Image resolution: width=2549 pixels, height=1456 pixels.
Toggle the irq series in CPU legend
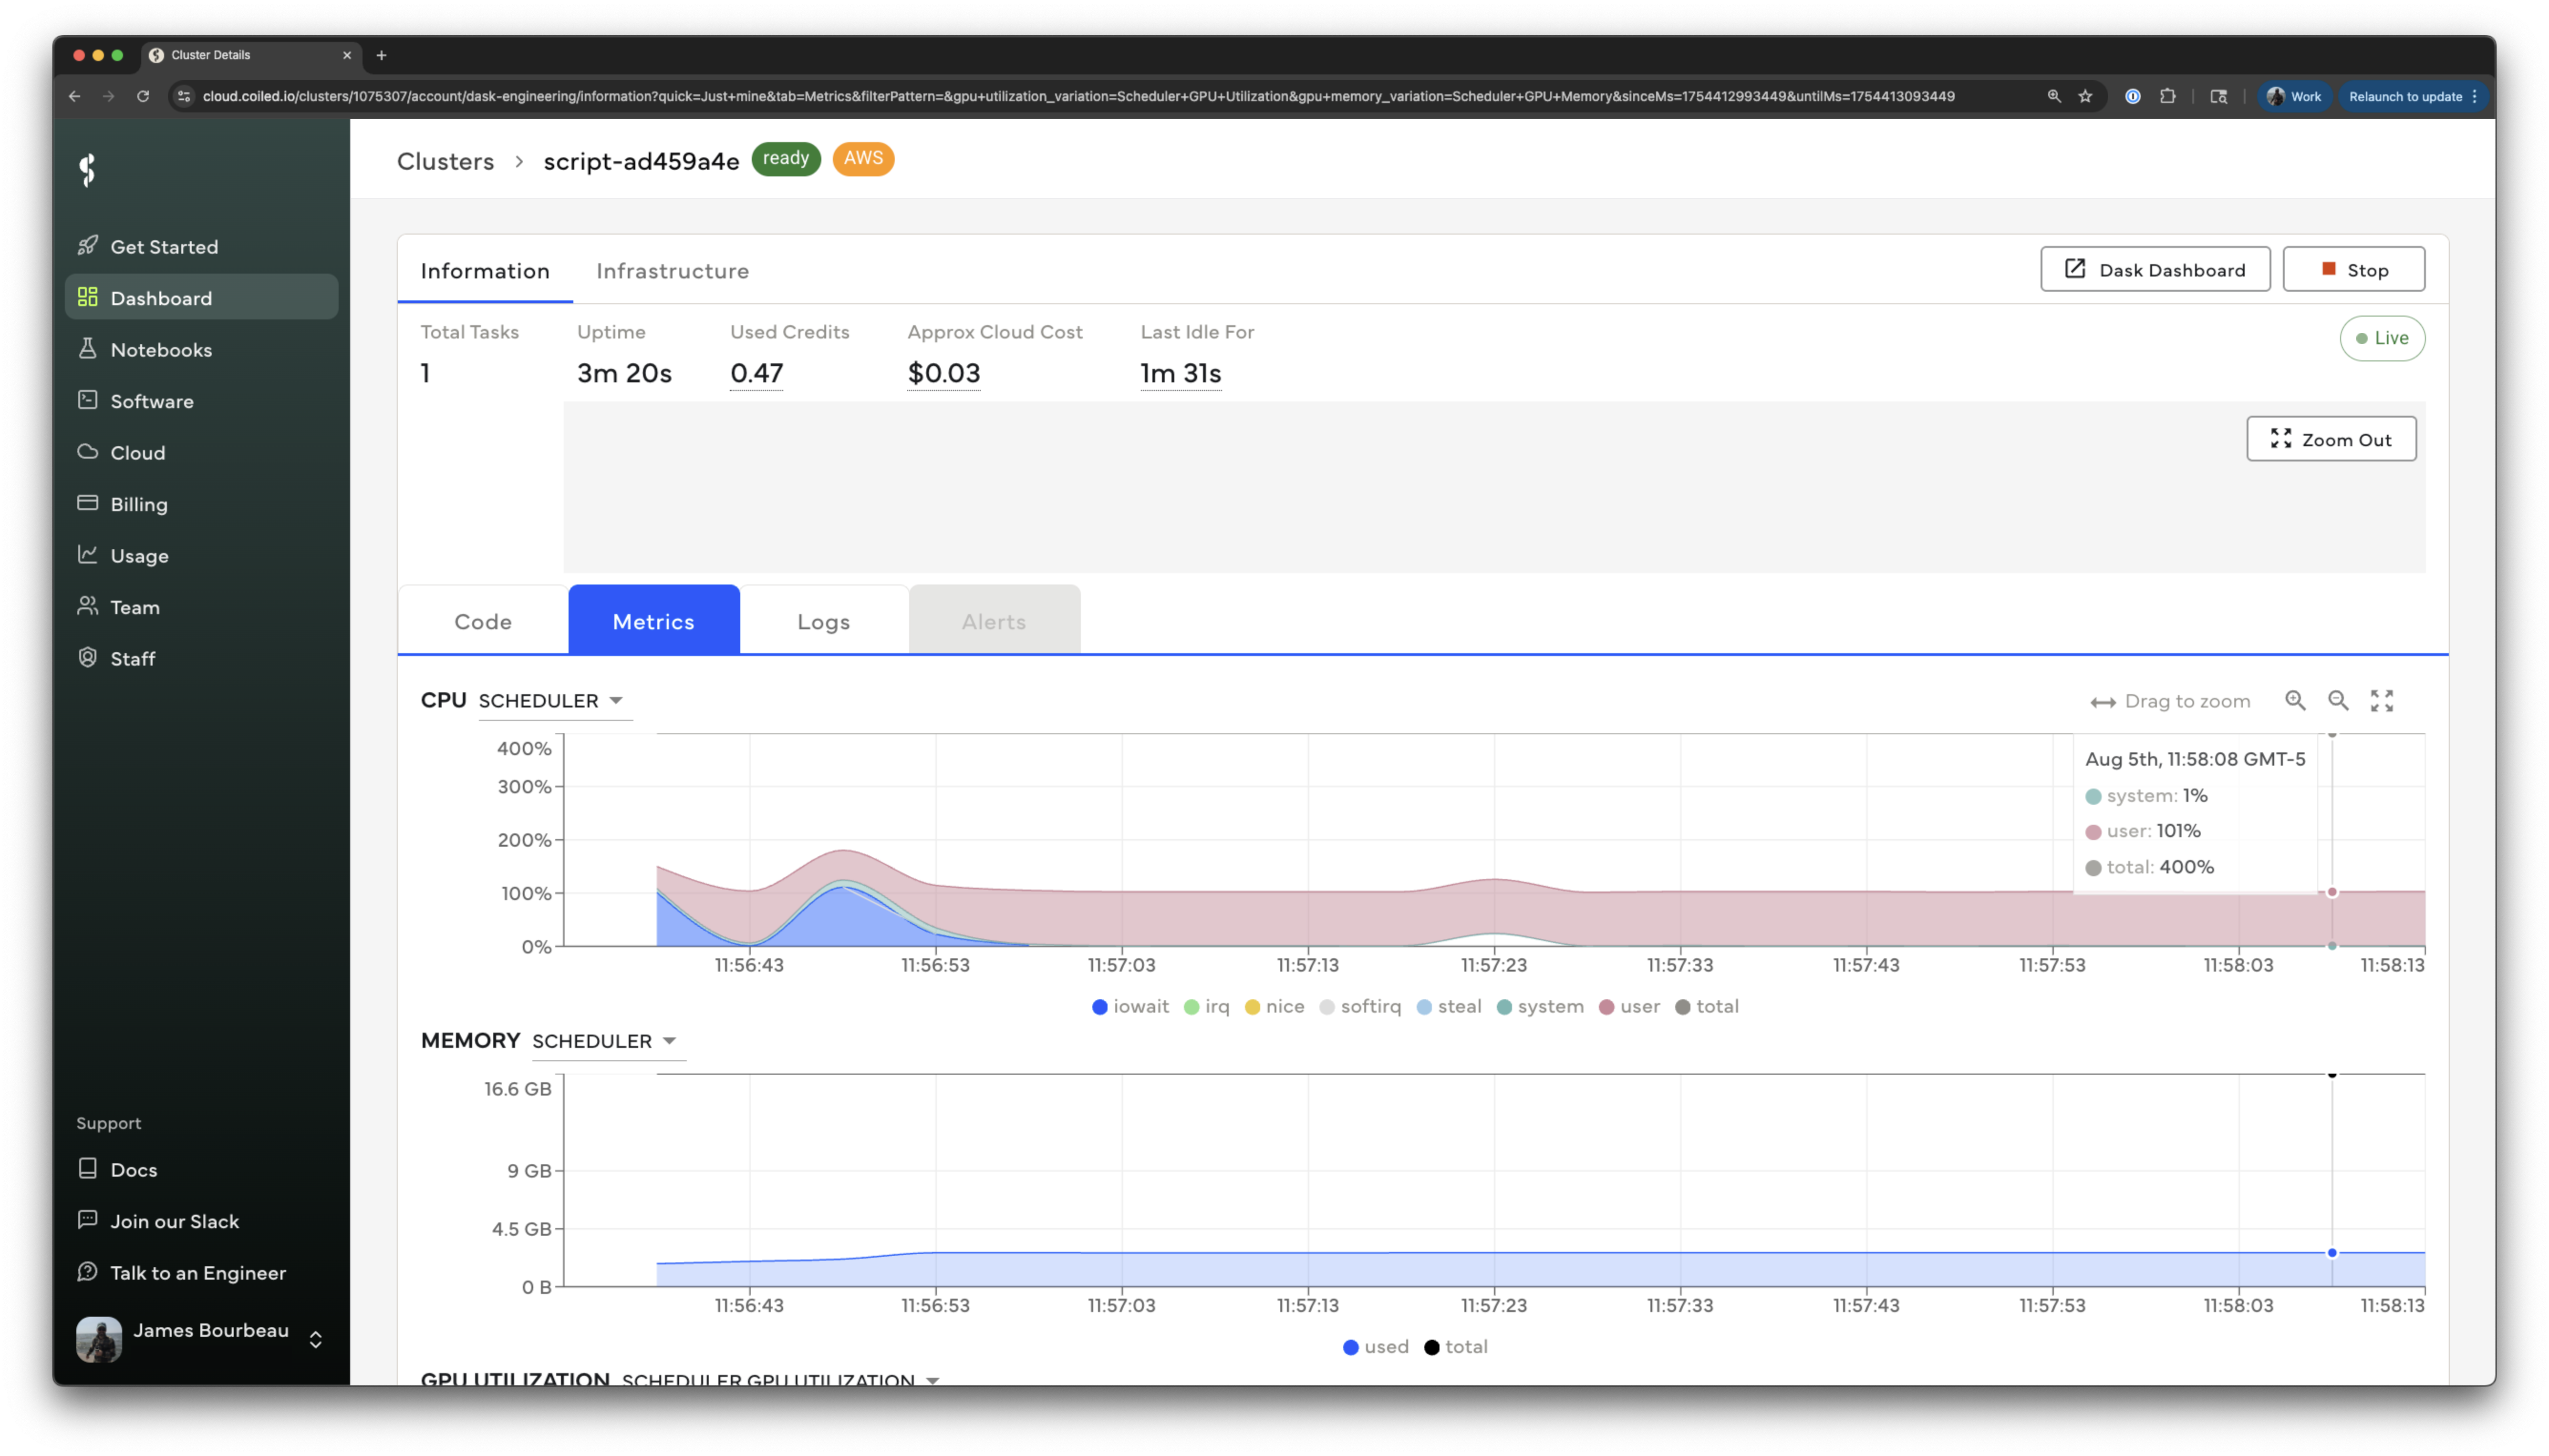tap(1206, 1006)
